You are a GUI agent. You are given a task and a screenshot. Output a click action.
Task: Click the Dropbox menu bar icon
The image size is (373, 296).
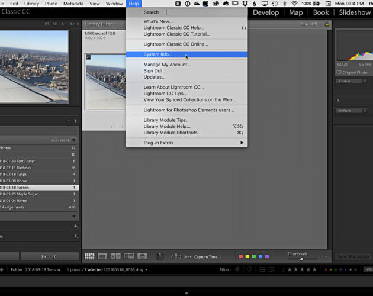click(x=245, y=4)
